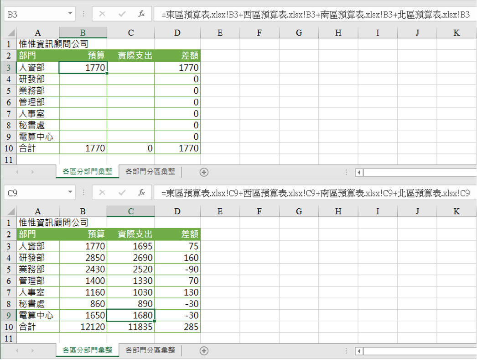This screenshot has width=477, height=360.
Task: Click 研發部 cell in upper sheet
Action: pyautogui.click(x=38, y=79)
